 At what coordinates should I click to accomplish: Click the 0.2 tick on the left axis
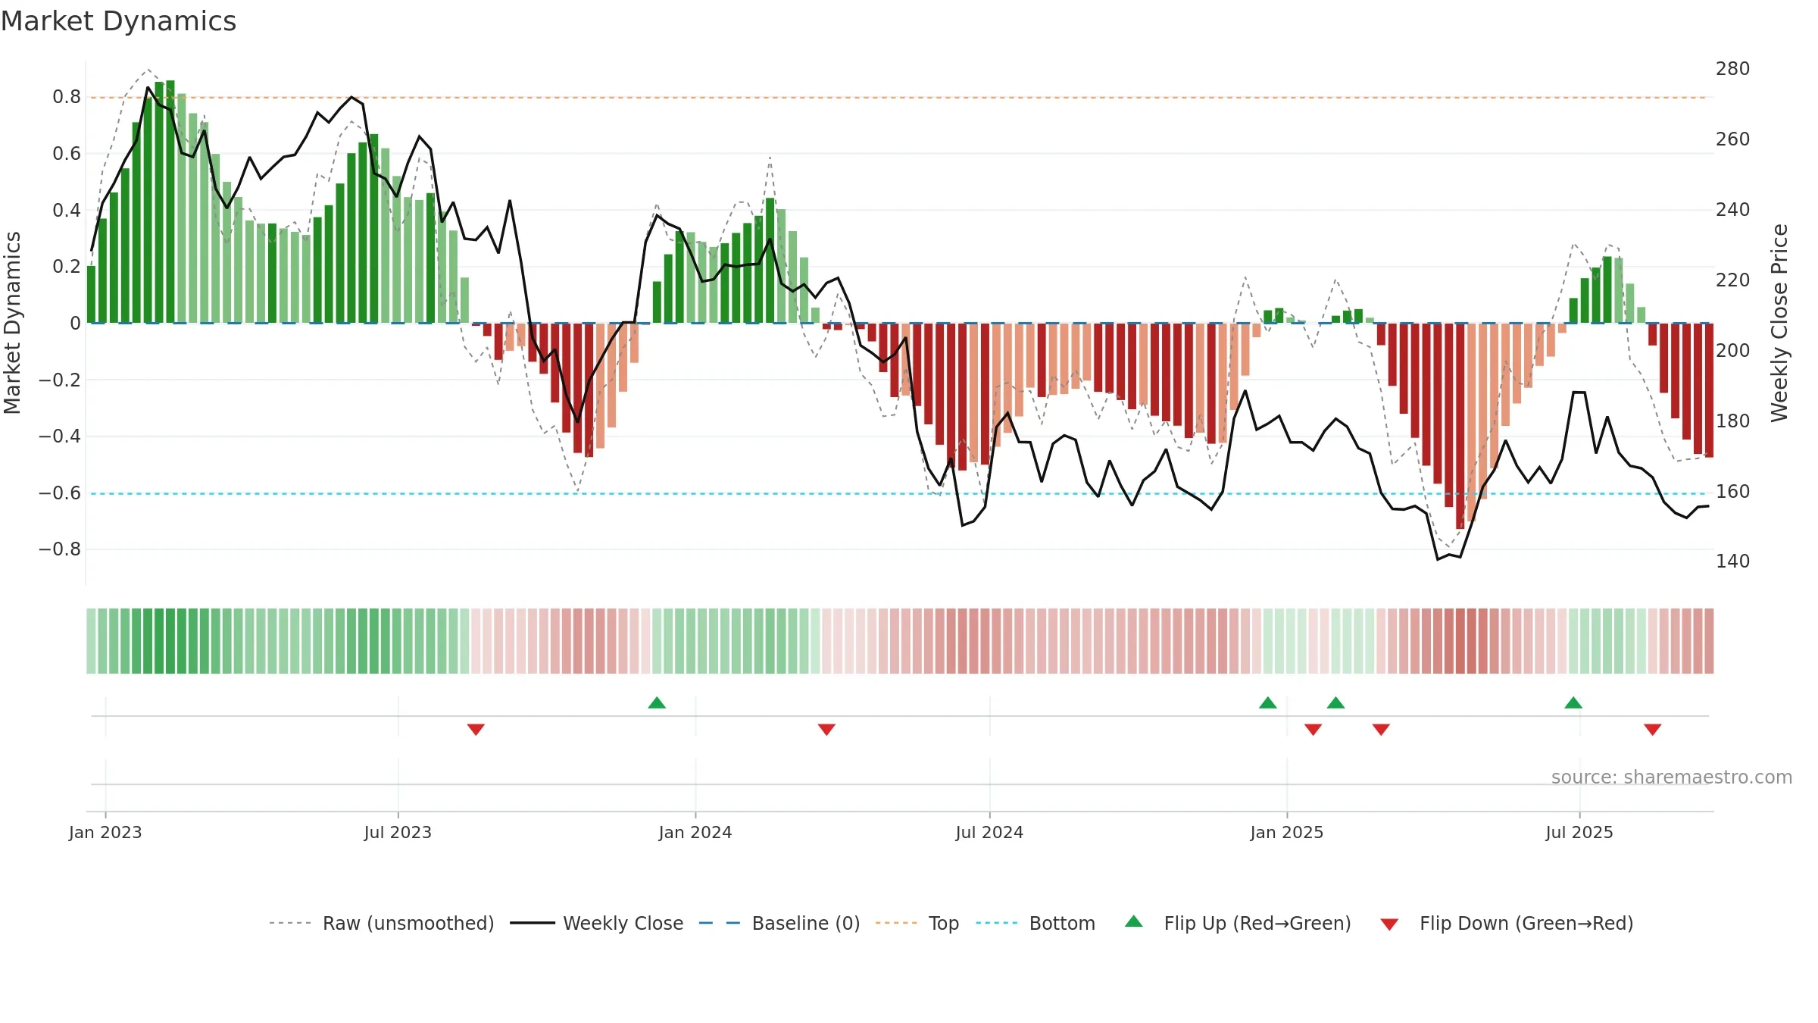tap(67, 267)
